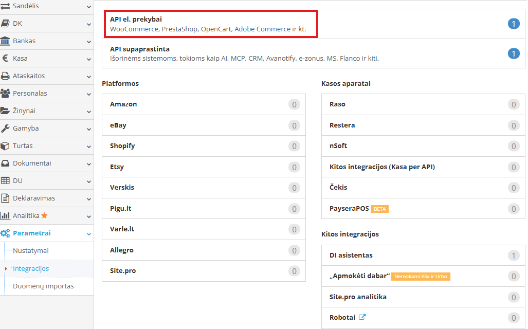The image size is (528, 329).
Task: Click the Gamyba wrench icon
Action: pyautogui.click(x=5, y=129)
